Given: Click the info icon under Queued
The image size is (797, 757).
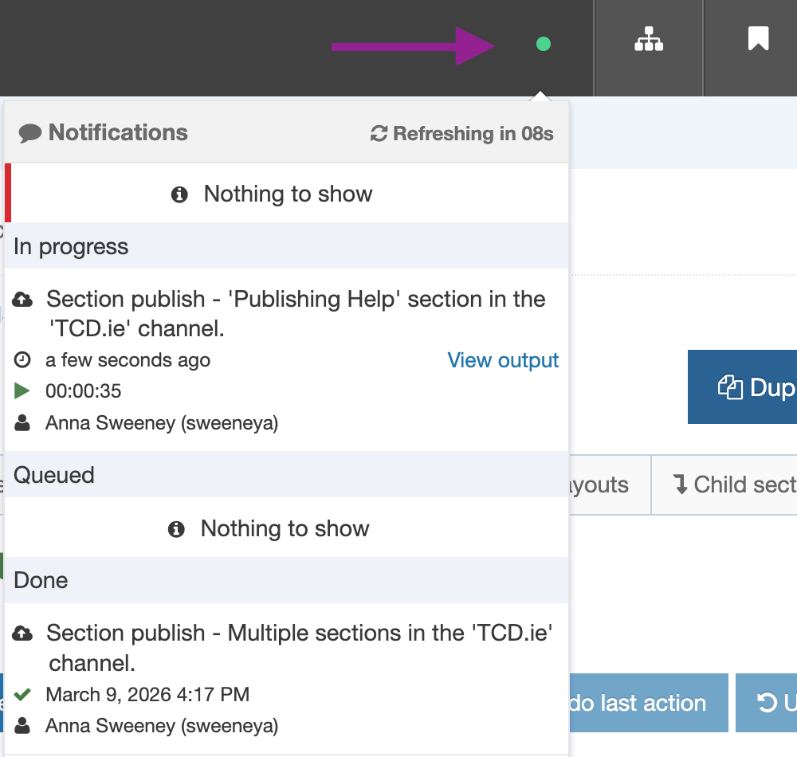Looking at the screenshot, I should point(178,528).
